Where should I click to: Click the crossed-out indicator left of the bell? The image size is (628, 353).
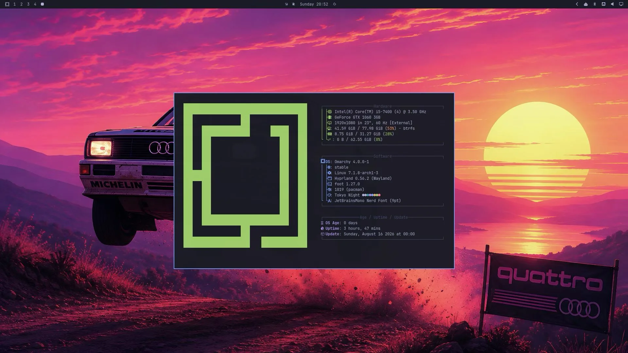286,4
